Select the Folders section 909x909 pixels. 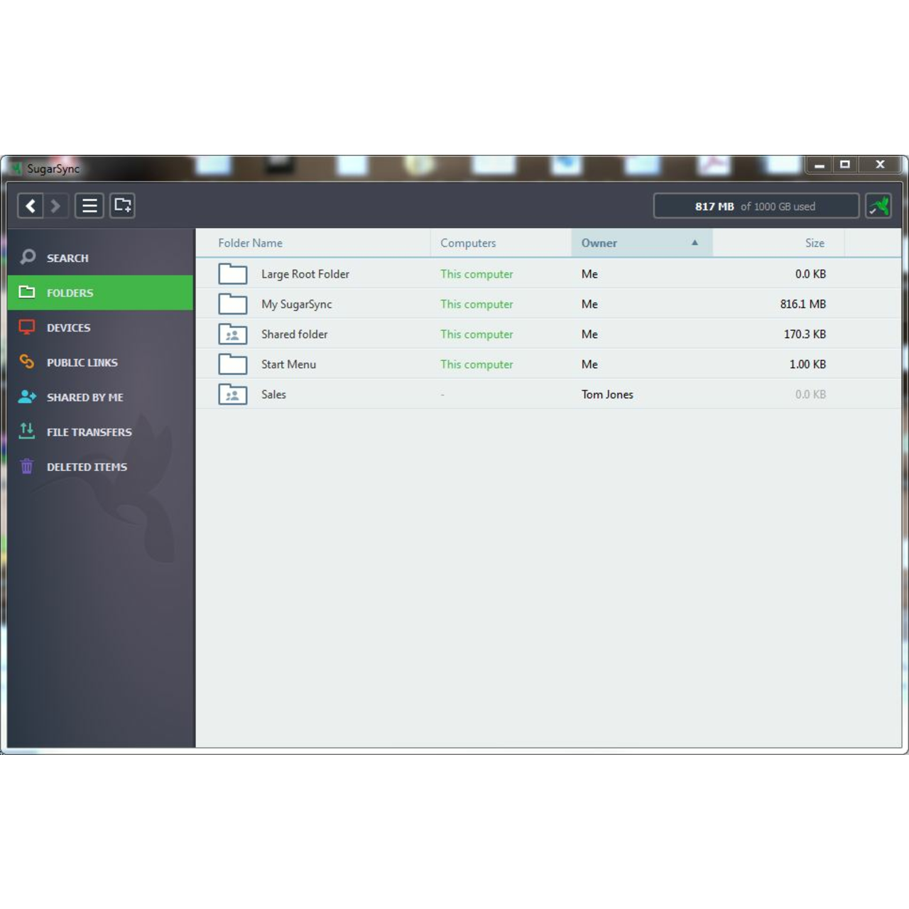pos(100,293)
